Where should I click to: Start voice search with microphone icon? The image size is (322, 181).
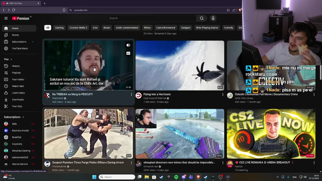point(213,18)
